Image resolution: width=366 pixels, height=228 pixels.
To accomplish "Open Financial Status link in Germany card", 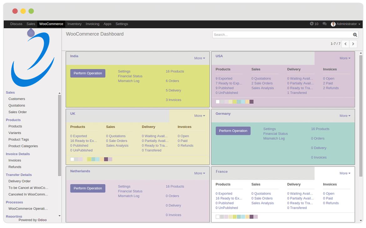I will coord(275,133).
